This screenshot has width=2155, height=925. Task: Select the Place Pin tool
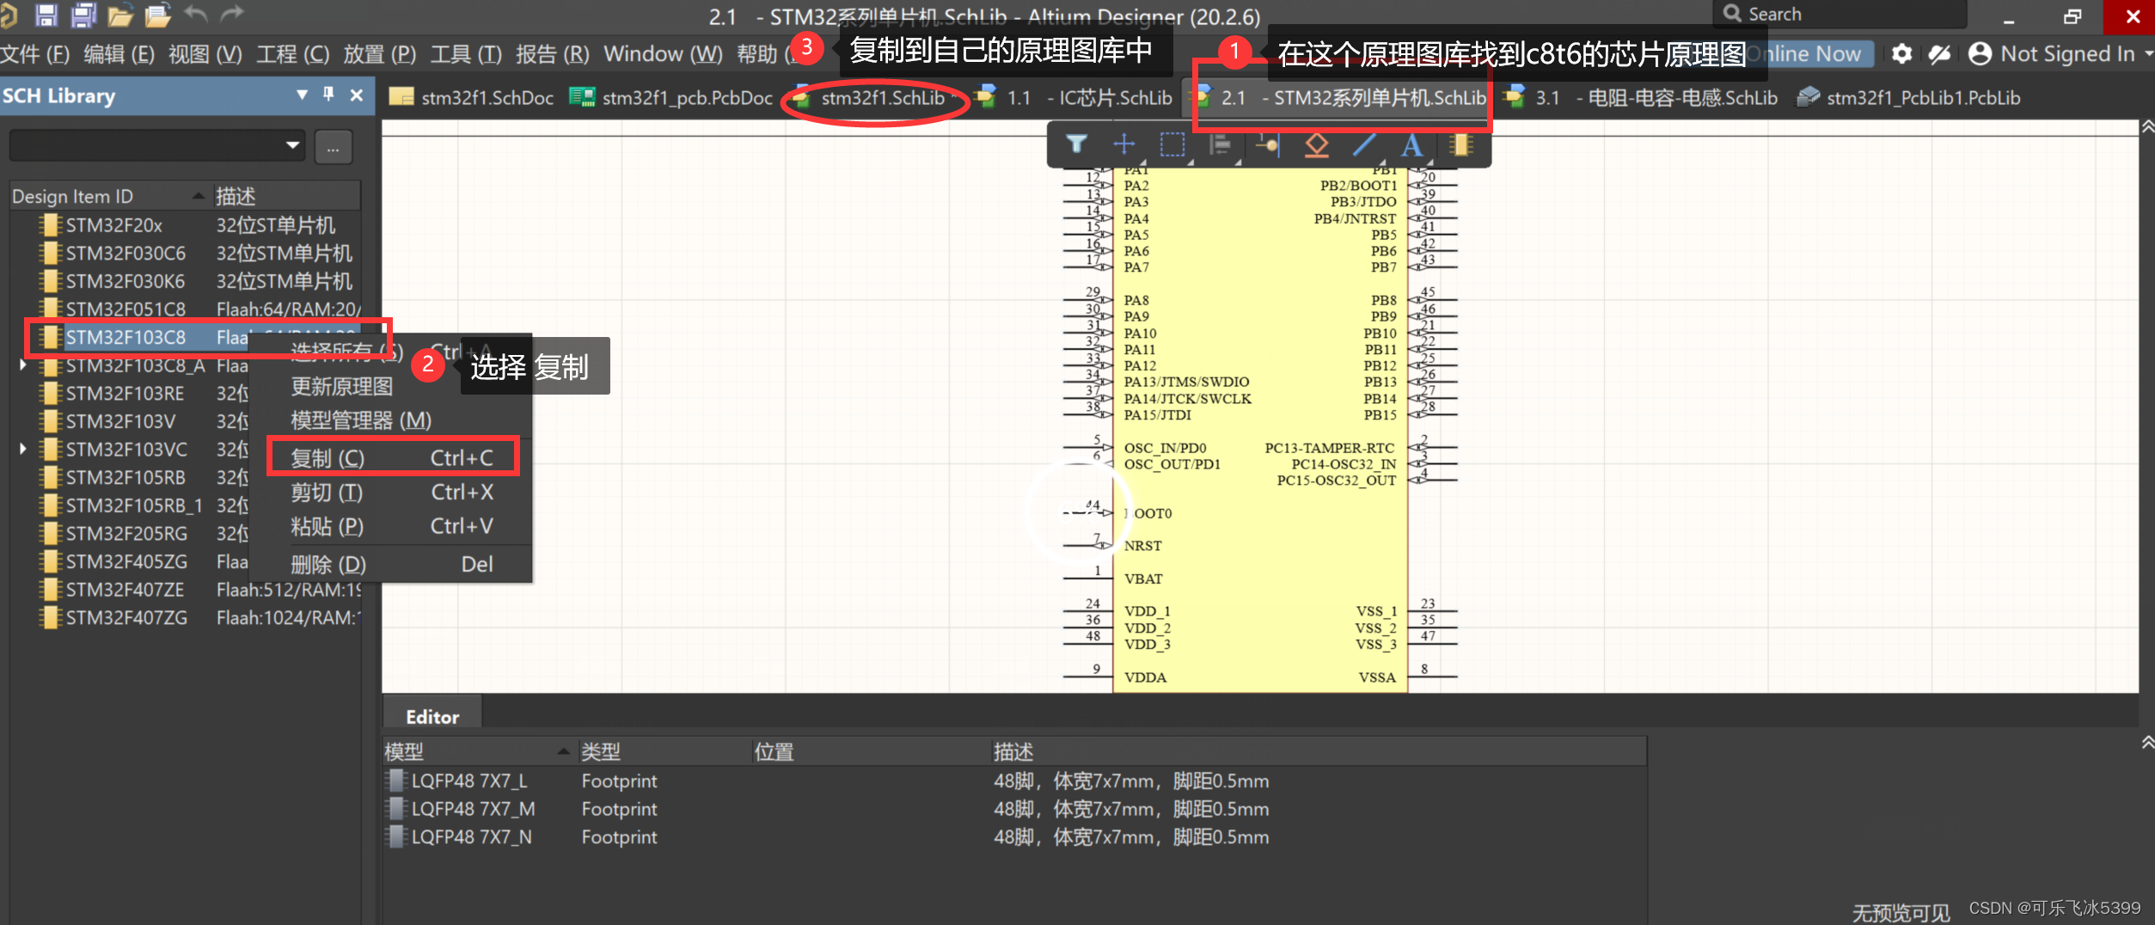coord(1267,145)
